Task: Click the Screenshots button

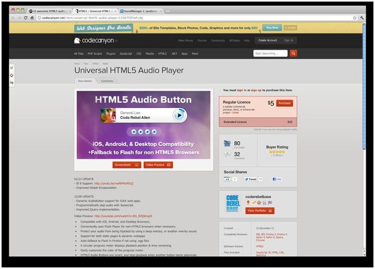Action: [126, 165]
